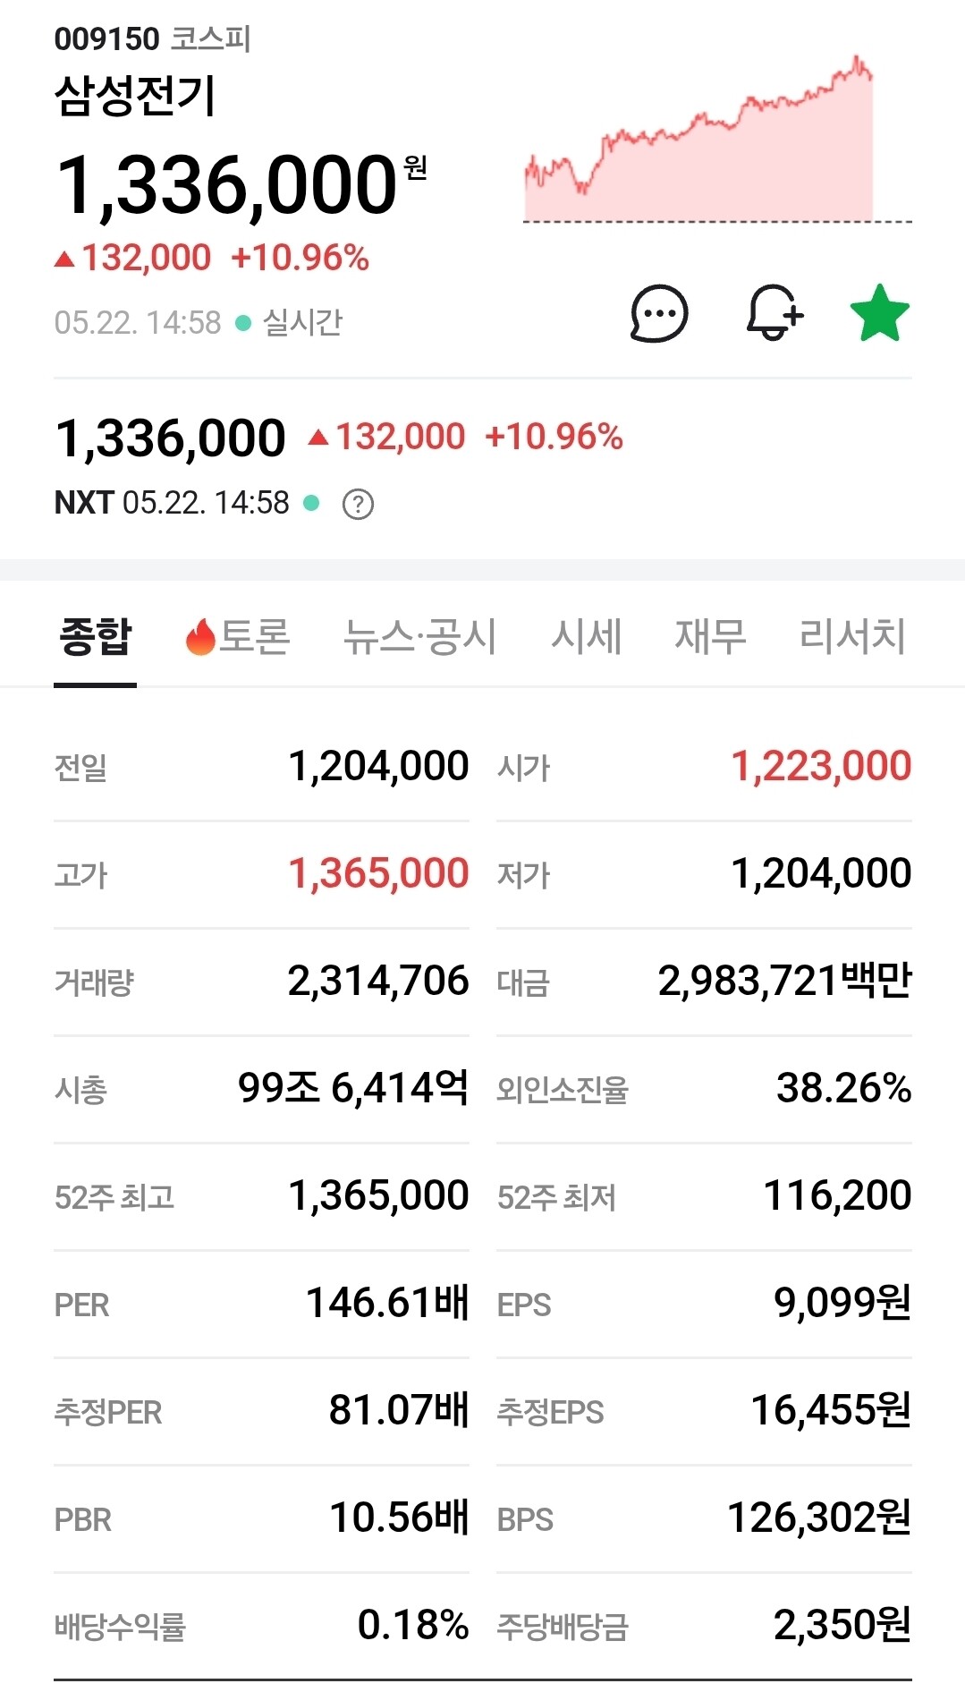
Task: Add a price alert with bell icon
Action: click(x=775, y=313)
